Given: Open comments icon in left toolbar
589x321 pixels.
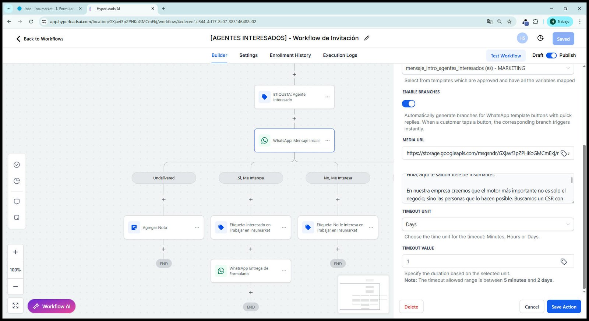Looking at the screenshot, I should click(17, 202).
